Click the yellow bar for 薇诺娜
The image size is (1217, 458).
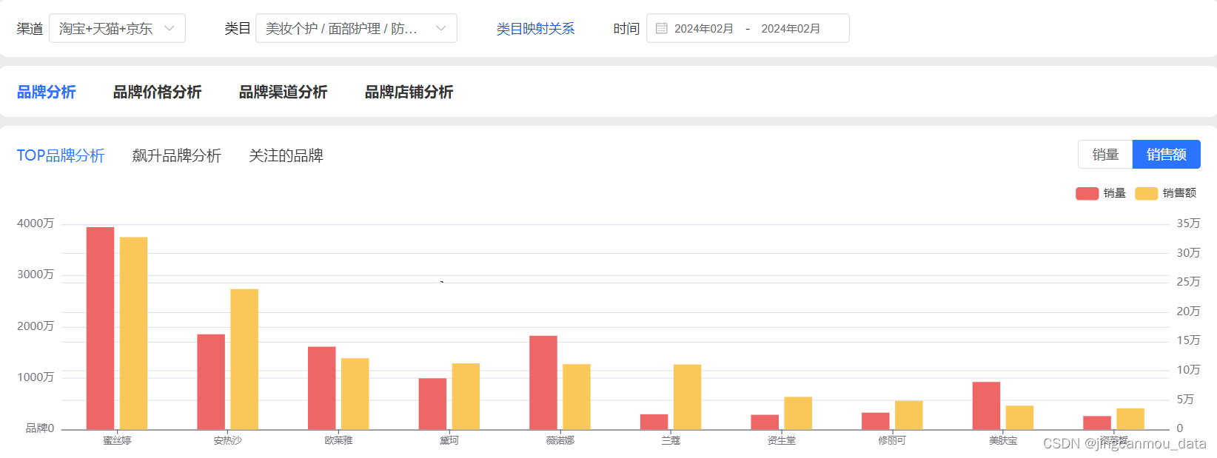tap(577, 397)
